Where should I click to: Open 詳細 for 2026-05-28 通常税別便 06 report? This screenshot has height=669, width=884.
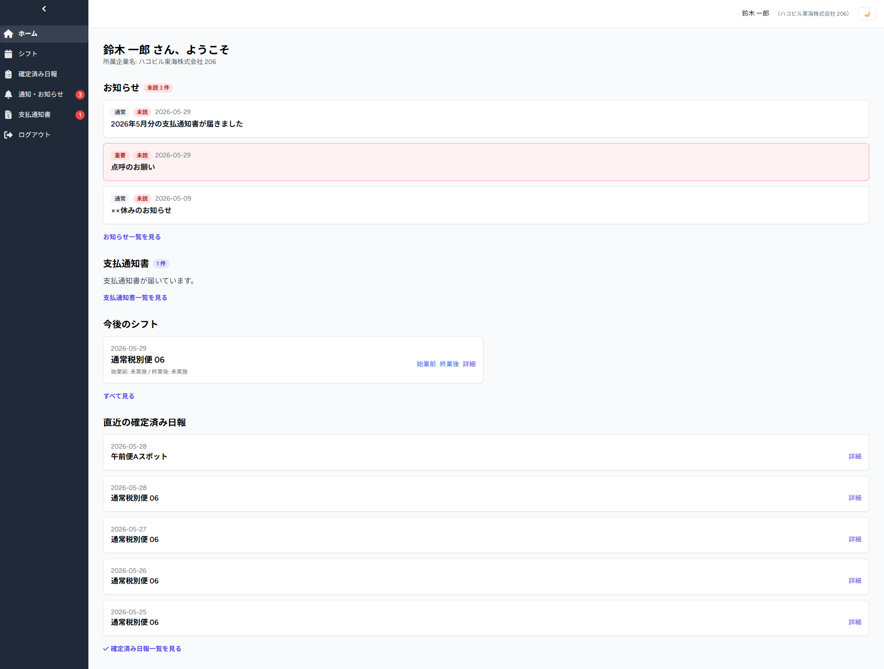point(855,498)
